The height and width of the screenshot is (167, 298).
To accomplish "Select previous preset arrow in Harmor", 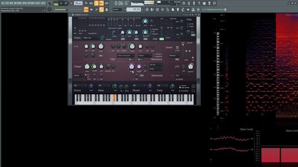I will (190, 15).
